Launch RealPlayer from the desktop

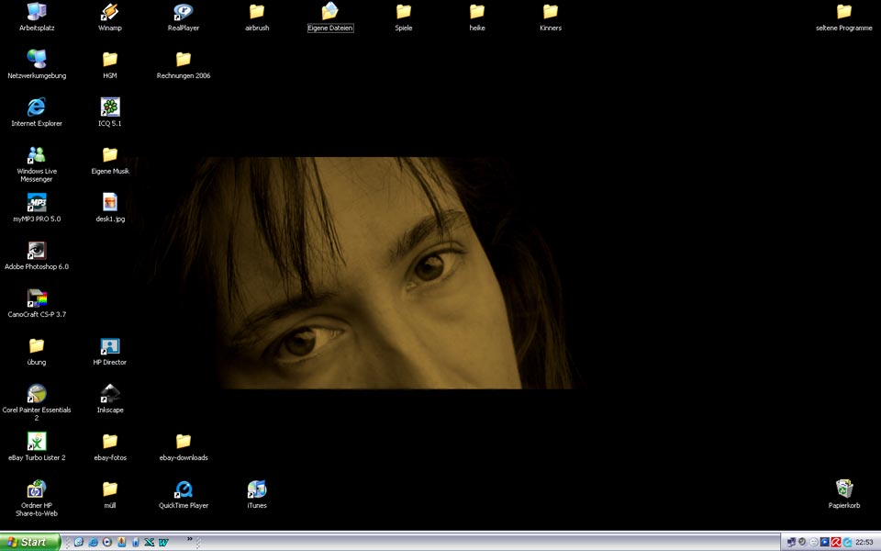tap(184, 13)
